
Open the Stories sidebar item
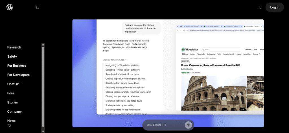[x=12, y=103]
